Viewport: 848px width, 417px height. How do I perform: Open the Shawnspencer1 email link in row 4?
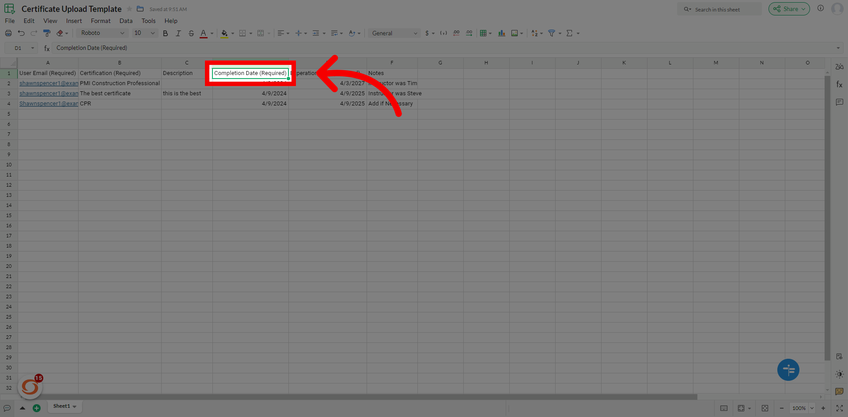click(49, 104)
